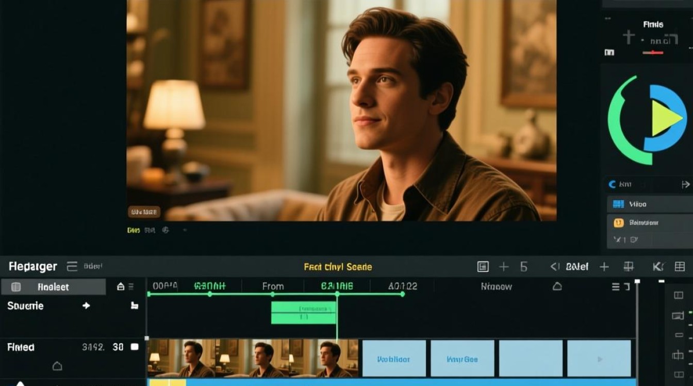Click the blue grid icon beside Vibo
The height and width of the screenshot is (386, 693).
pos(618,204)
